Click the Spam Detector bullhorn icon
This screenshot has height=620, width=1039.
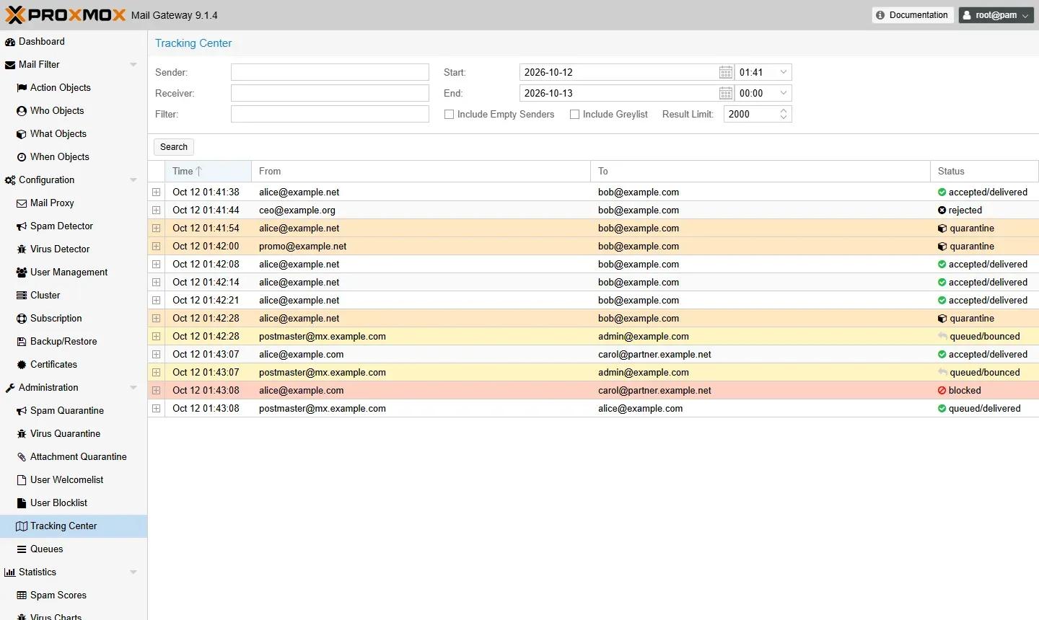coord(22,226)
